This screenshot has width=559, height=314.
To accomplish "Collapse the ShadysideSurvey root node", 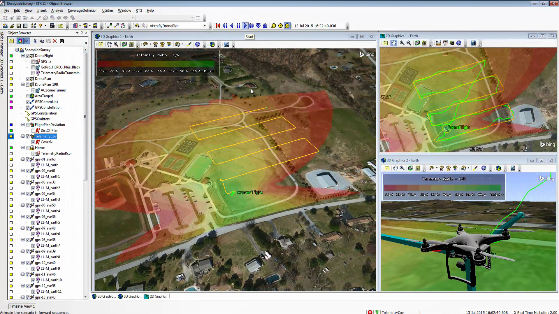I will click(17, 50).
